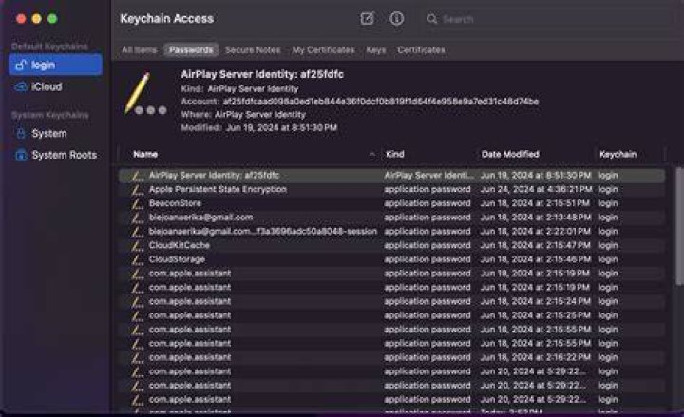Screen dimensions: 684x417
Task: Click the cloud icon beside iCloud
Action: click(21, 86)
